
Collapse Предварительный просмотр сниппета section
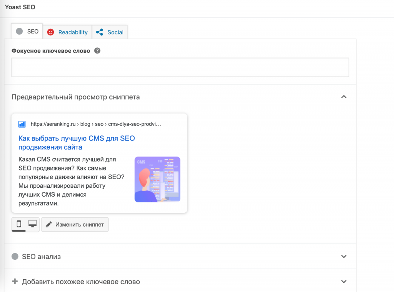[344, 97]
